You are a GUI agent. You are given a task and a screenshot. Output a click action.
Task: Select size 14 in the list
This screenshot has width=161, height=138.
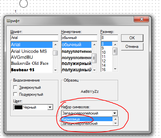pyautogui.click(x=107, y=65)
